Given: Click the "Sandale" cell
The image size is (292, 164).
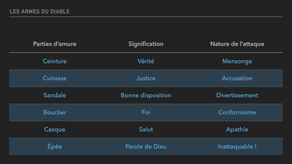Looking at the screenshot, I should (x=55, y=95).
